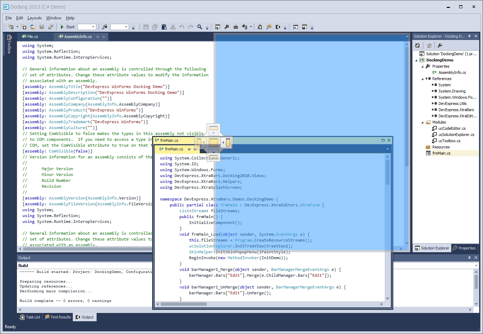The image size is (483, 334).
Task: Open the Solution Explorer toolbar icon
Action: click(218, 27)
